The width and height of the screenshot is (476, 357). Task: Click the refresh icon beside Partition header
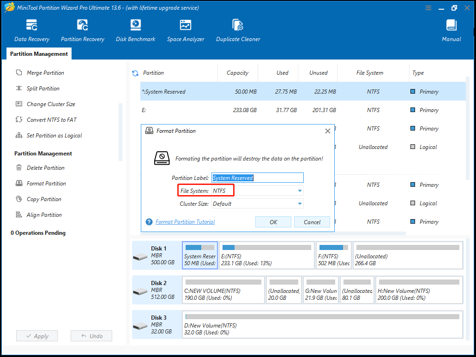click(x=135, y=73)
